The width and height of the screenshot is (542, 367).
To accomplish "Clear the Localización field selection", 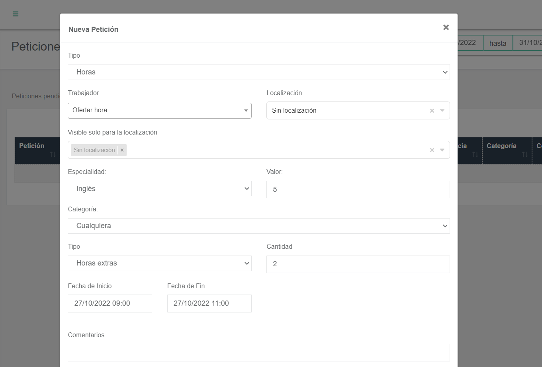I will 432,111.
